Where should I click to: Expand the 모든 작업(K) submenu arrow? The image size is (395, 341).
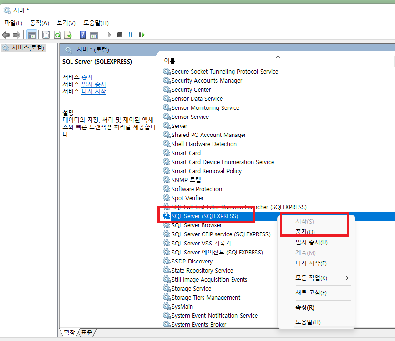[347, 278]
